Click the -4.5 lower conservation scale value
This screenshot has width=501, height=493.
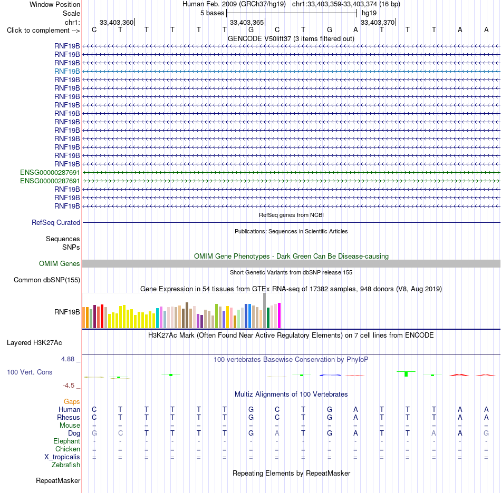point(69,386)
